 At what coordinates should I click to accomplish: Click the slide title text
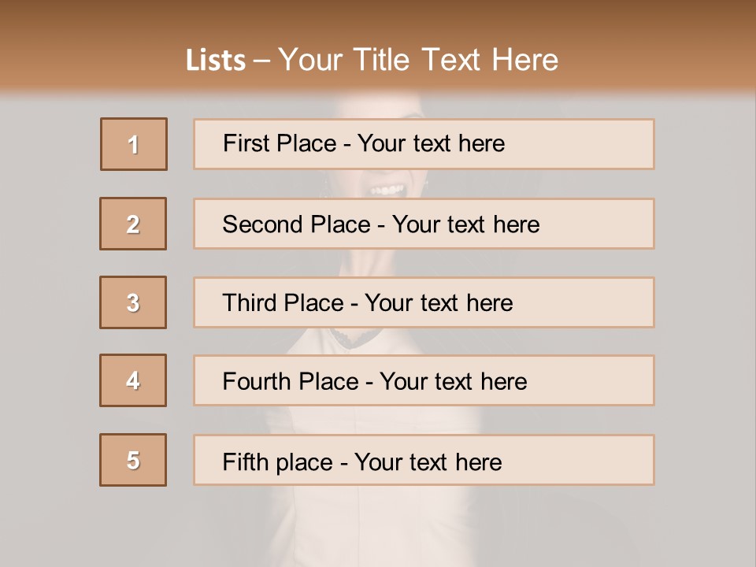point(372,60)
